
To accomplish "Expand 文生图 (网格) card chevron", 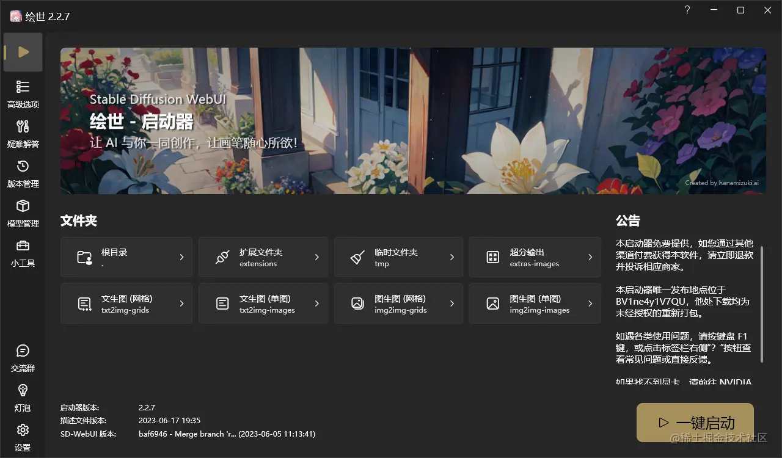I will click(x=181, y=303).
